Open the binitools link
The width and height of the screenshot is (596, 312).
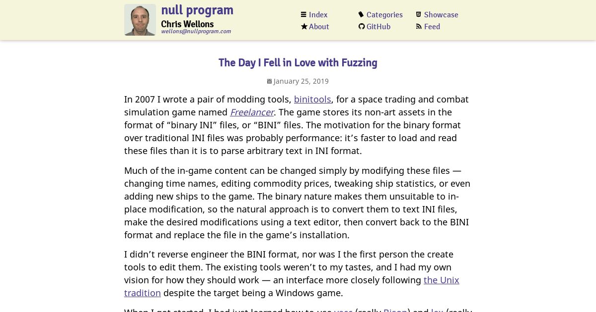click(312, 100)
